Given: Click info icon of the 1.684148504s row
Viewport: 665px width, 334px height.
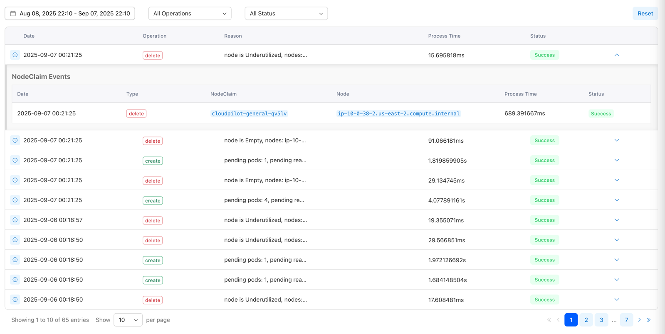Looking at the screenshot, I should pos(15,280).
